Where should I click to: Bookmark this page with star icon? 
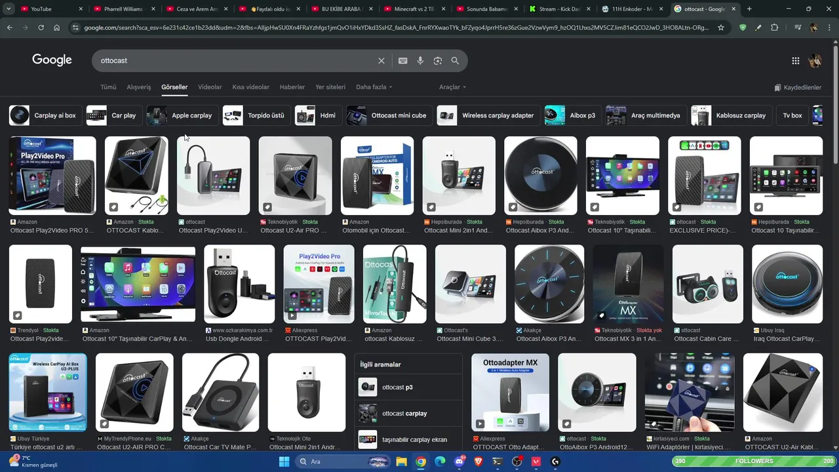click(x=721, y=28)
